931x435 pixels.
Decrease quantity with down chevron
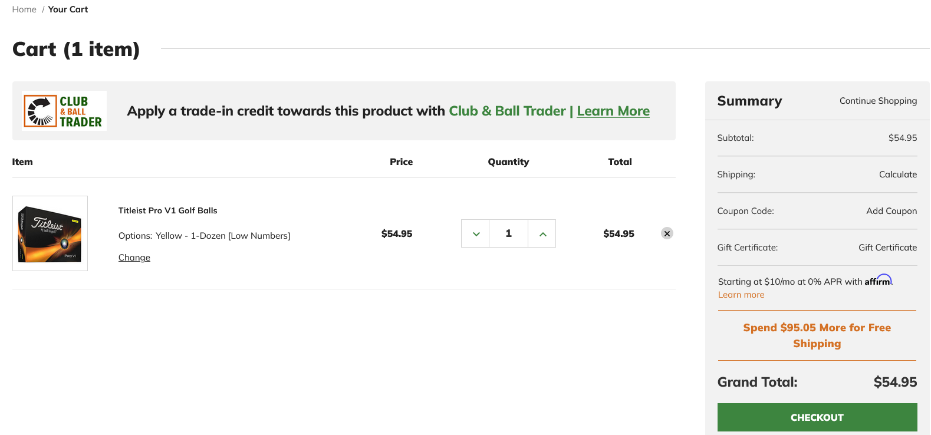475,234
